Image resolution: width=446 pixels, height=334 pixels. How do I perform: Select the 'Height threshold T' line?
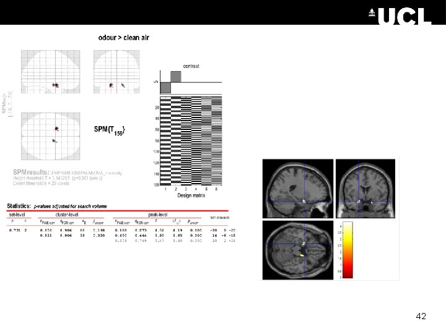click(57, 178)
